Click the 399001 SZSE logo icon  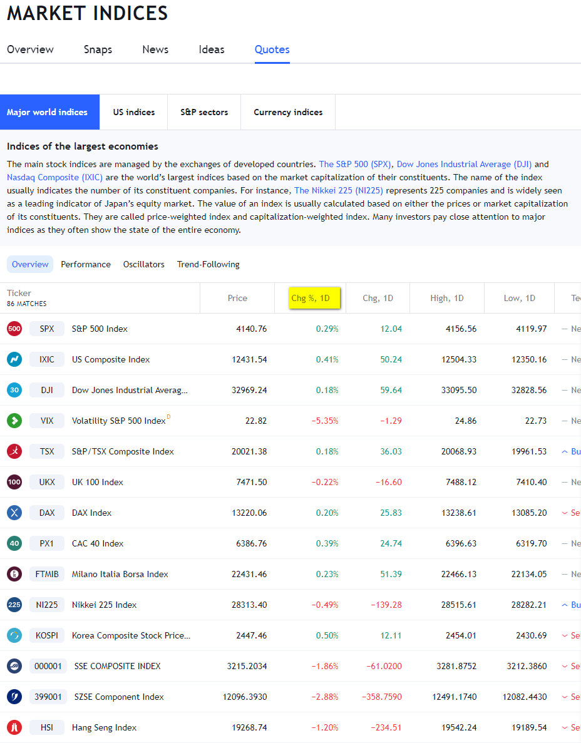click(14, 697)
